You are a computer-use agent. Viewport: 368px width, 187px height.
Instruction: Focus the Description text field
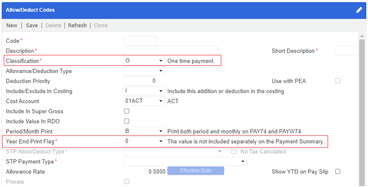[171, 51]
